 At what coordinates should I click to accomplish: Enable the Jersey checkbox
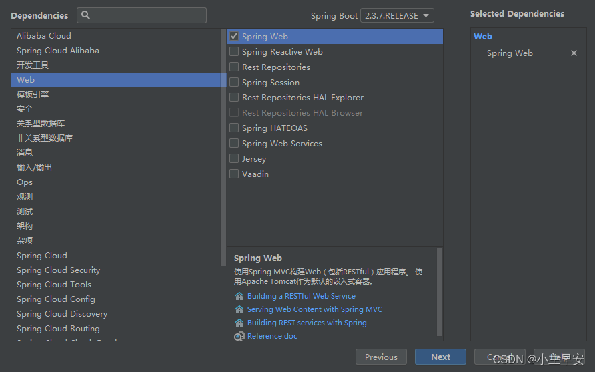pyautogui.click(x=234, y=158)
